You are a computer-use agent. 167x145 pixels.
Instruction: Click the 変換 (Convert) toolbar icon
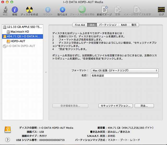pos(118,10)
